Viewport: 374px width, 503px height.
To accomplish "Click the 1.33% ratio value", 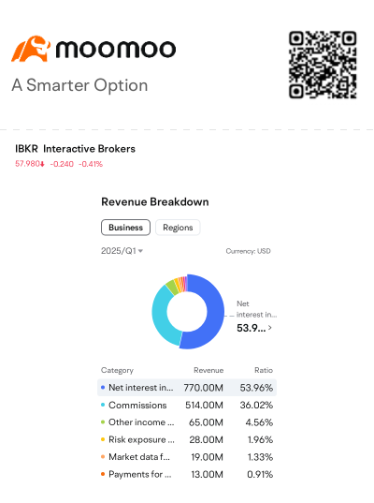I will point(260,457).
